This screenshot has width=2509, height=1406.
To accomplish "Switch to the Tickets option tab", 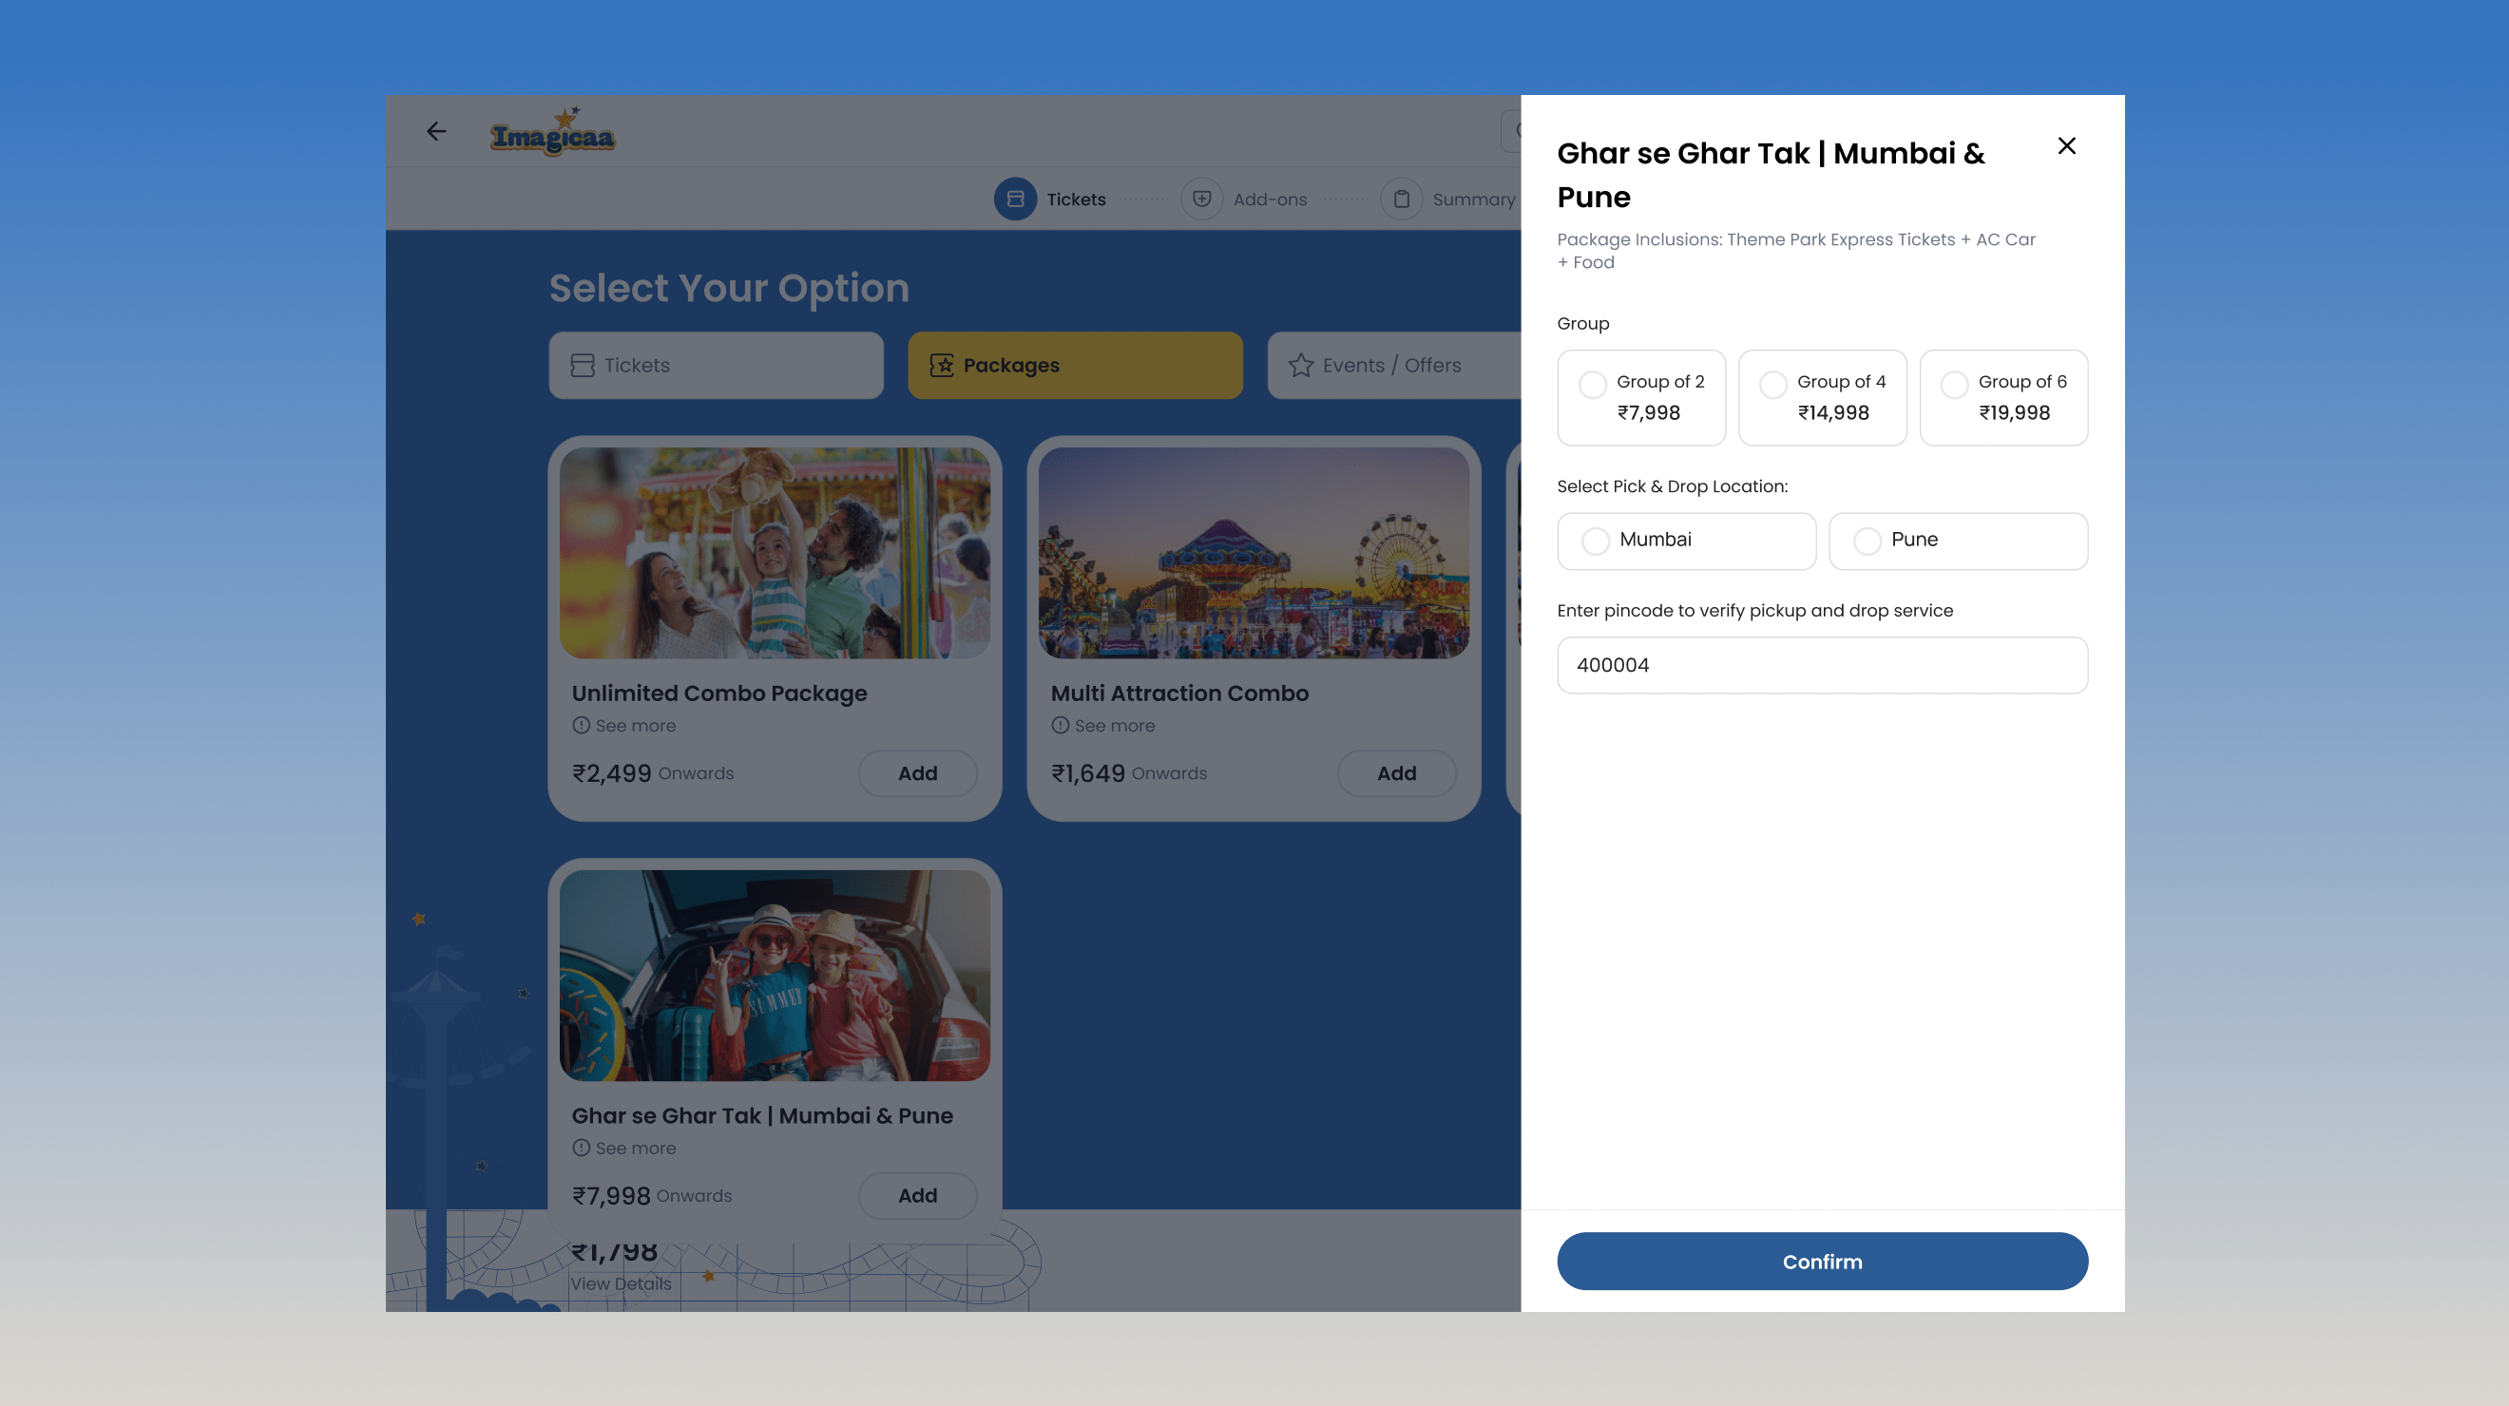I will tap(716, 365).
